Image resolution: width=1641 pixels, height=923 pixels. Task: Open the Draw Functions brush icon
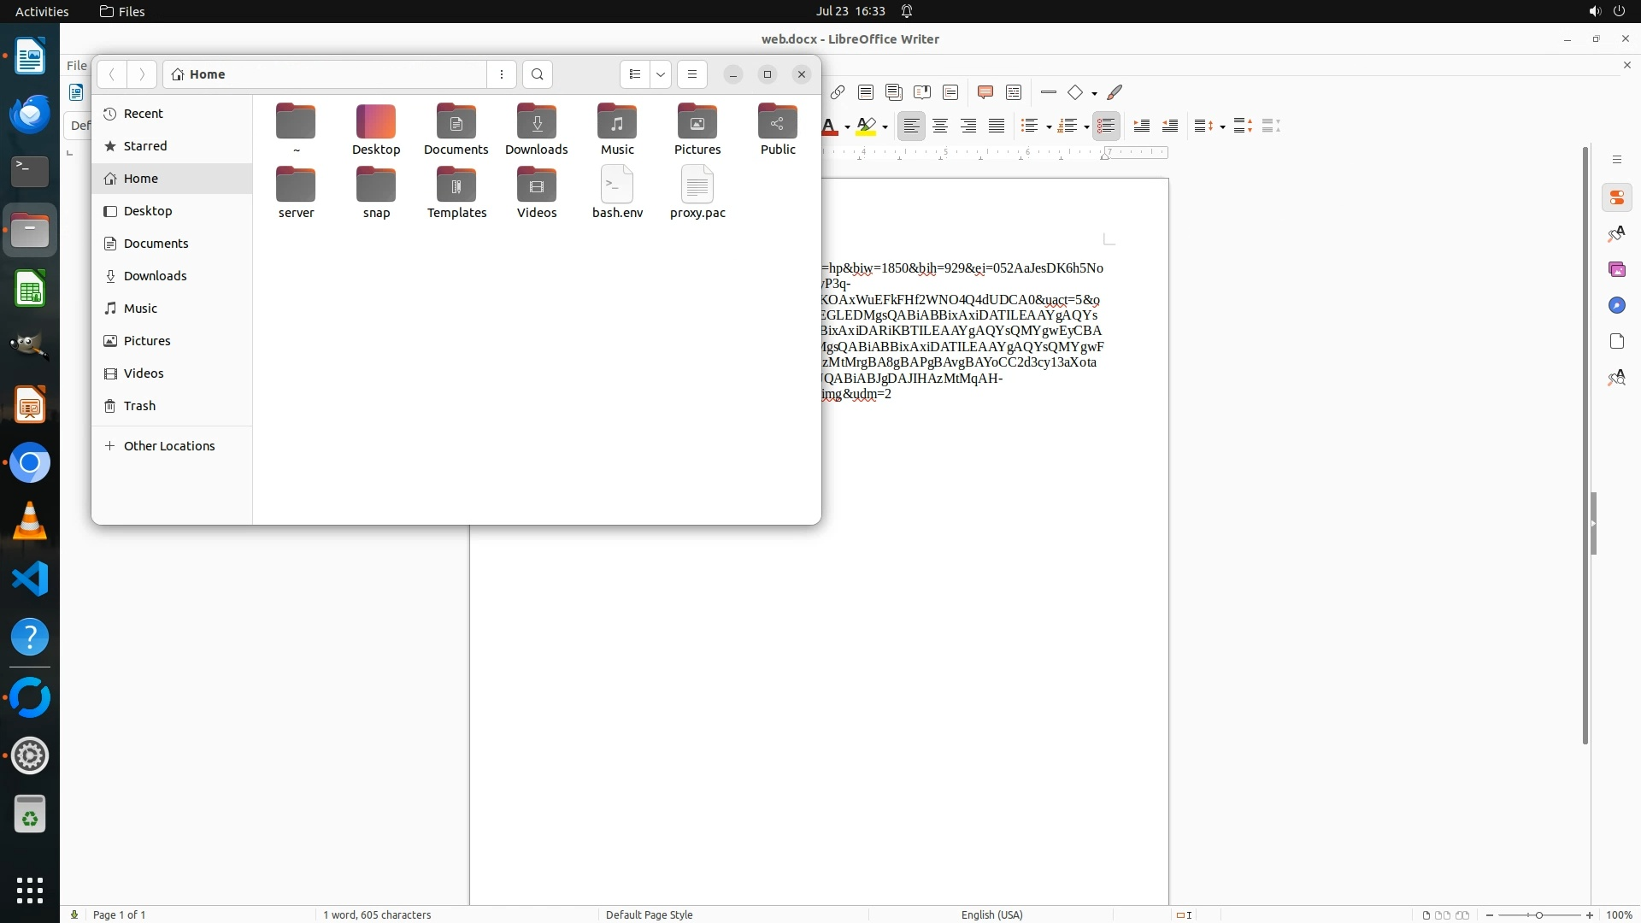pyautogui.click(x=1115, y=92)
